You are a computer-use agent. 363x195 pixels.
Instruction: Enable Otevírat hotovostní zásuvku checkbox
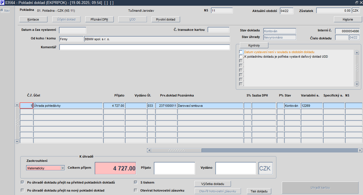(136, 190)
